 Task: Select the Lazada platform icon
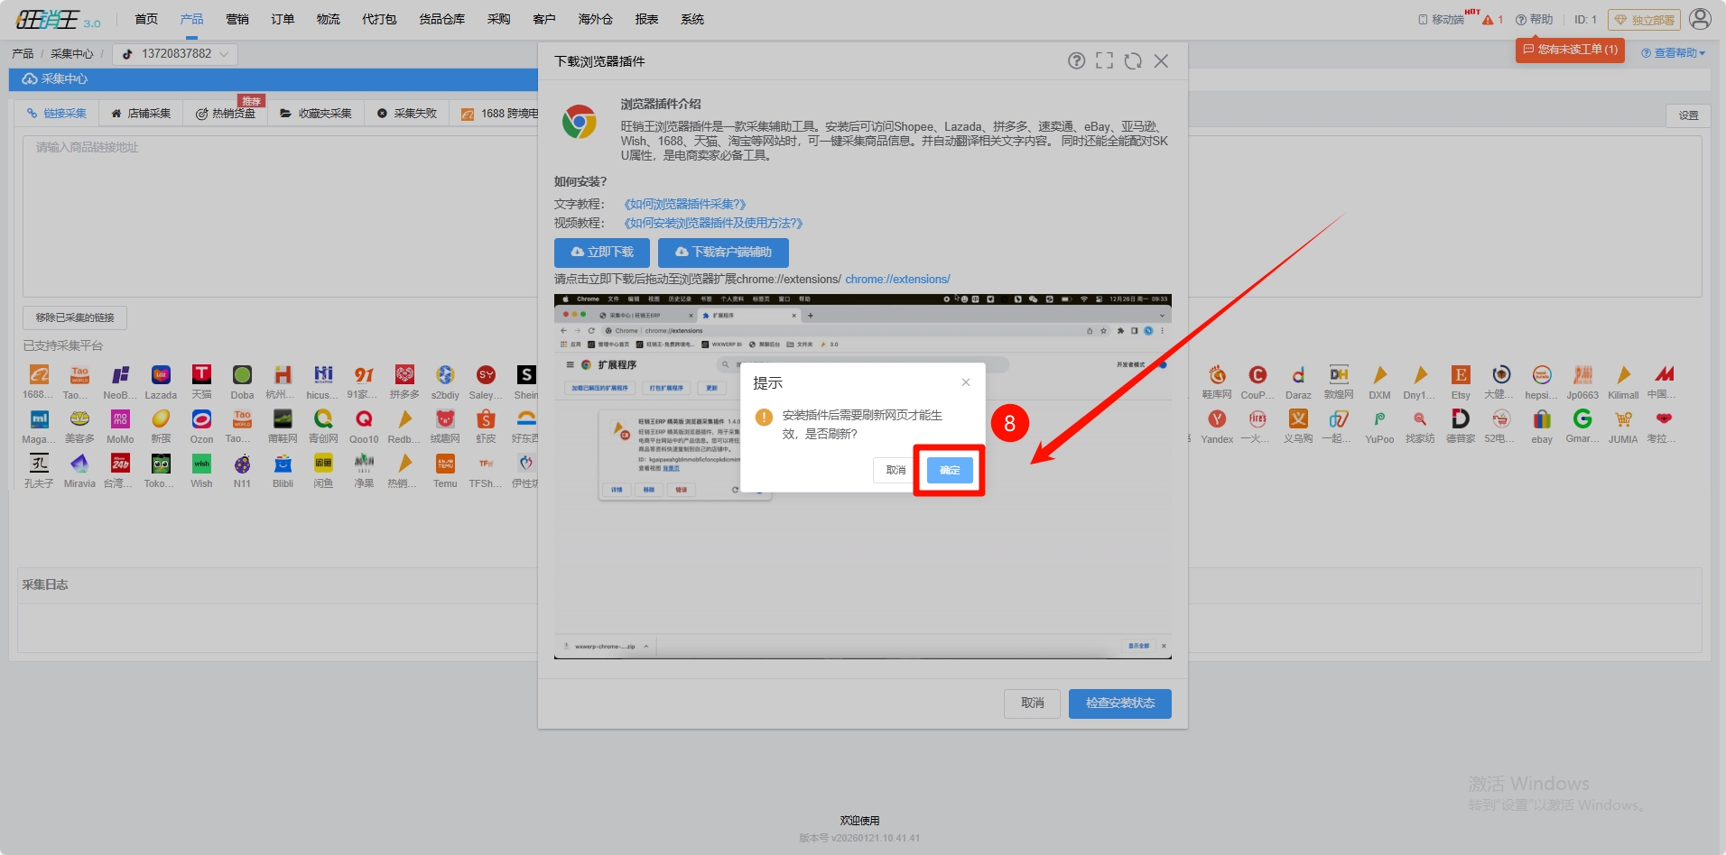click(x=161, y=375)
